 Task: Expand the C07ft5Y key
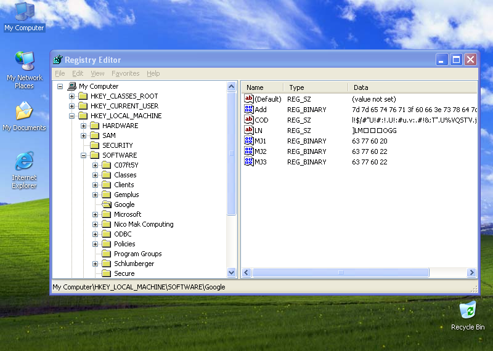pos(96,165)
